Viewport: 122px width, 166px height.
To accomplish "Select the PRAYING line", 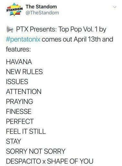I will 19,101.
